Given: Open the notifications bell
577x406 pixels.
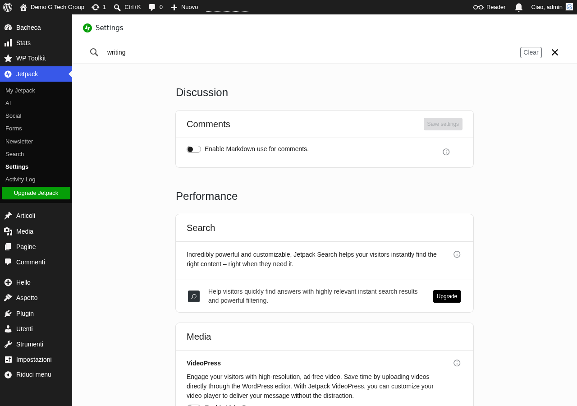Looking at the screenshot, I should click(x=519, y=7).
